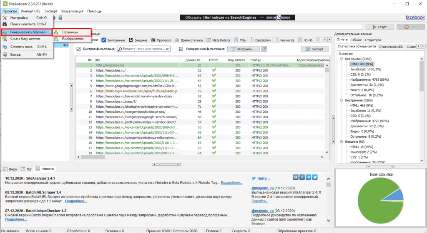
Task: Open the Визуализация menu
Action: [x=72, y=11]
